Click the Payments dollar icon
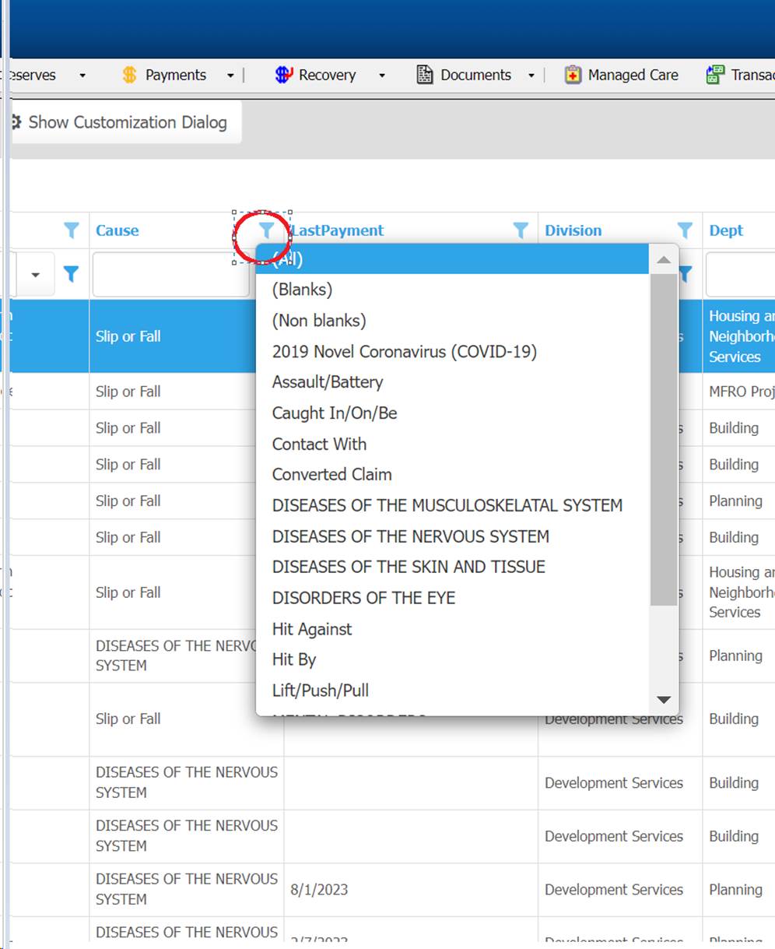The image size is (775, 949). tap(128, 75)
